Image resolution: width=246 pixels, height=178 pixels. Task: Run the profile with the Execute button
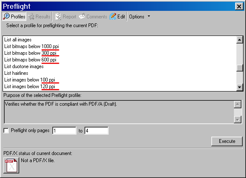tap(227, 141)
